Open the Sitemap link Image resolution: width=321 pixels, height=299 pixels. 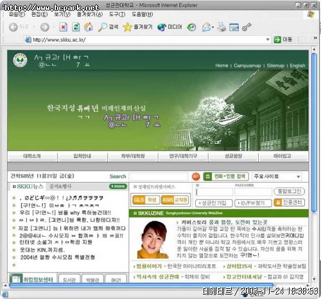[x=275, y=66]
